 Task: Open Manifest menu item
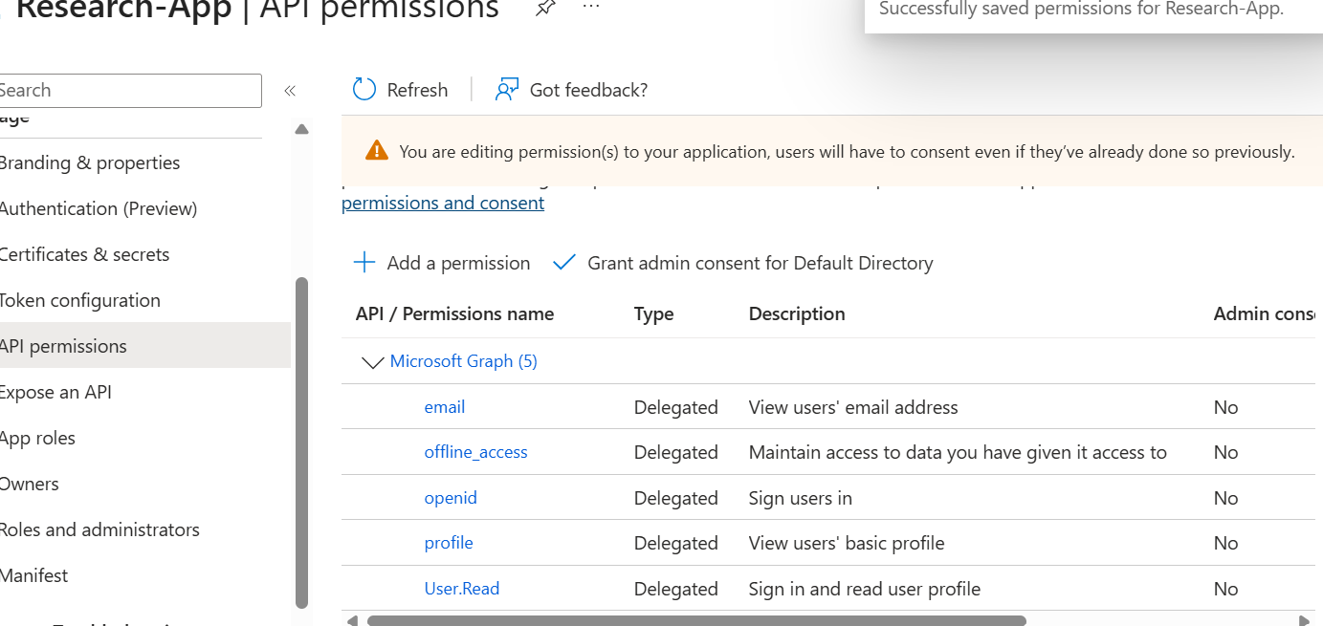click(x=34, y=575)
